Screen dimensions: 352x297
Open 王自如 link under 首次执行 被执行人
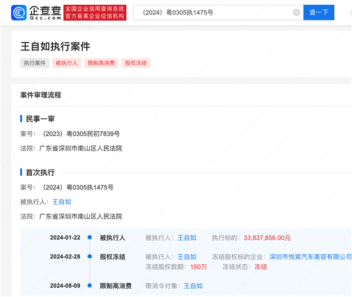point(62,202)
